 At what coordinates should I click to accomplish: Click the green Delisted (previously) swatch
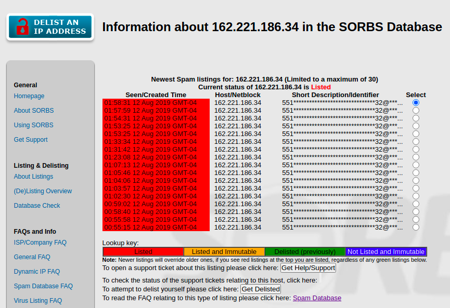305,252
